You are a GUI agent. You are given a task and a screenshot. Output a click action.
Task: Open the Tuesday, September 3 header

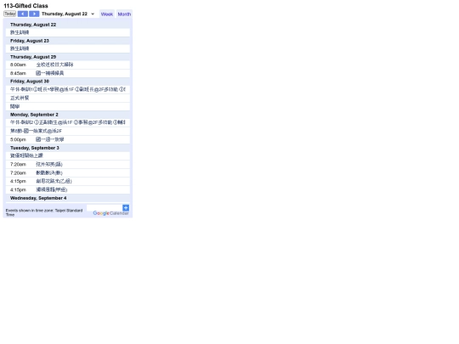[x=35, y=148]
